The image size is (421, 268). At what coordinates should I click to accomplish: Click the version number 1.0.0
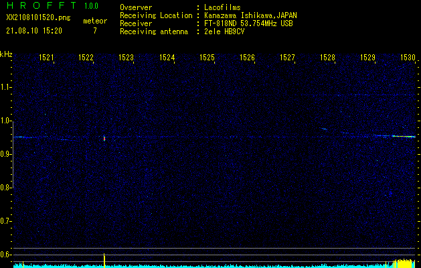pyautogui.click(x=91, y=6)
